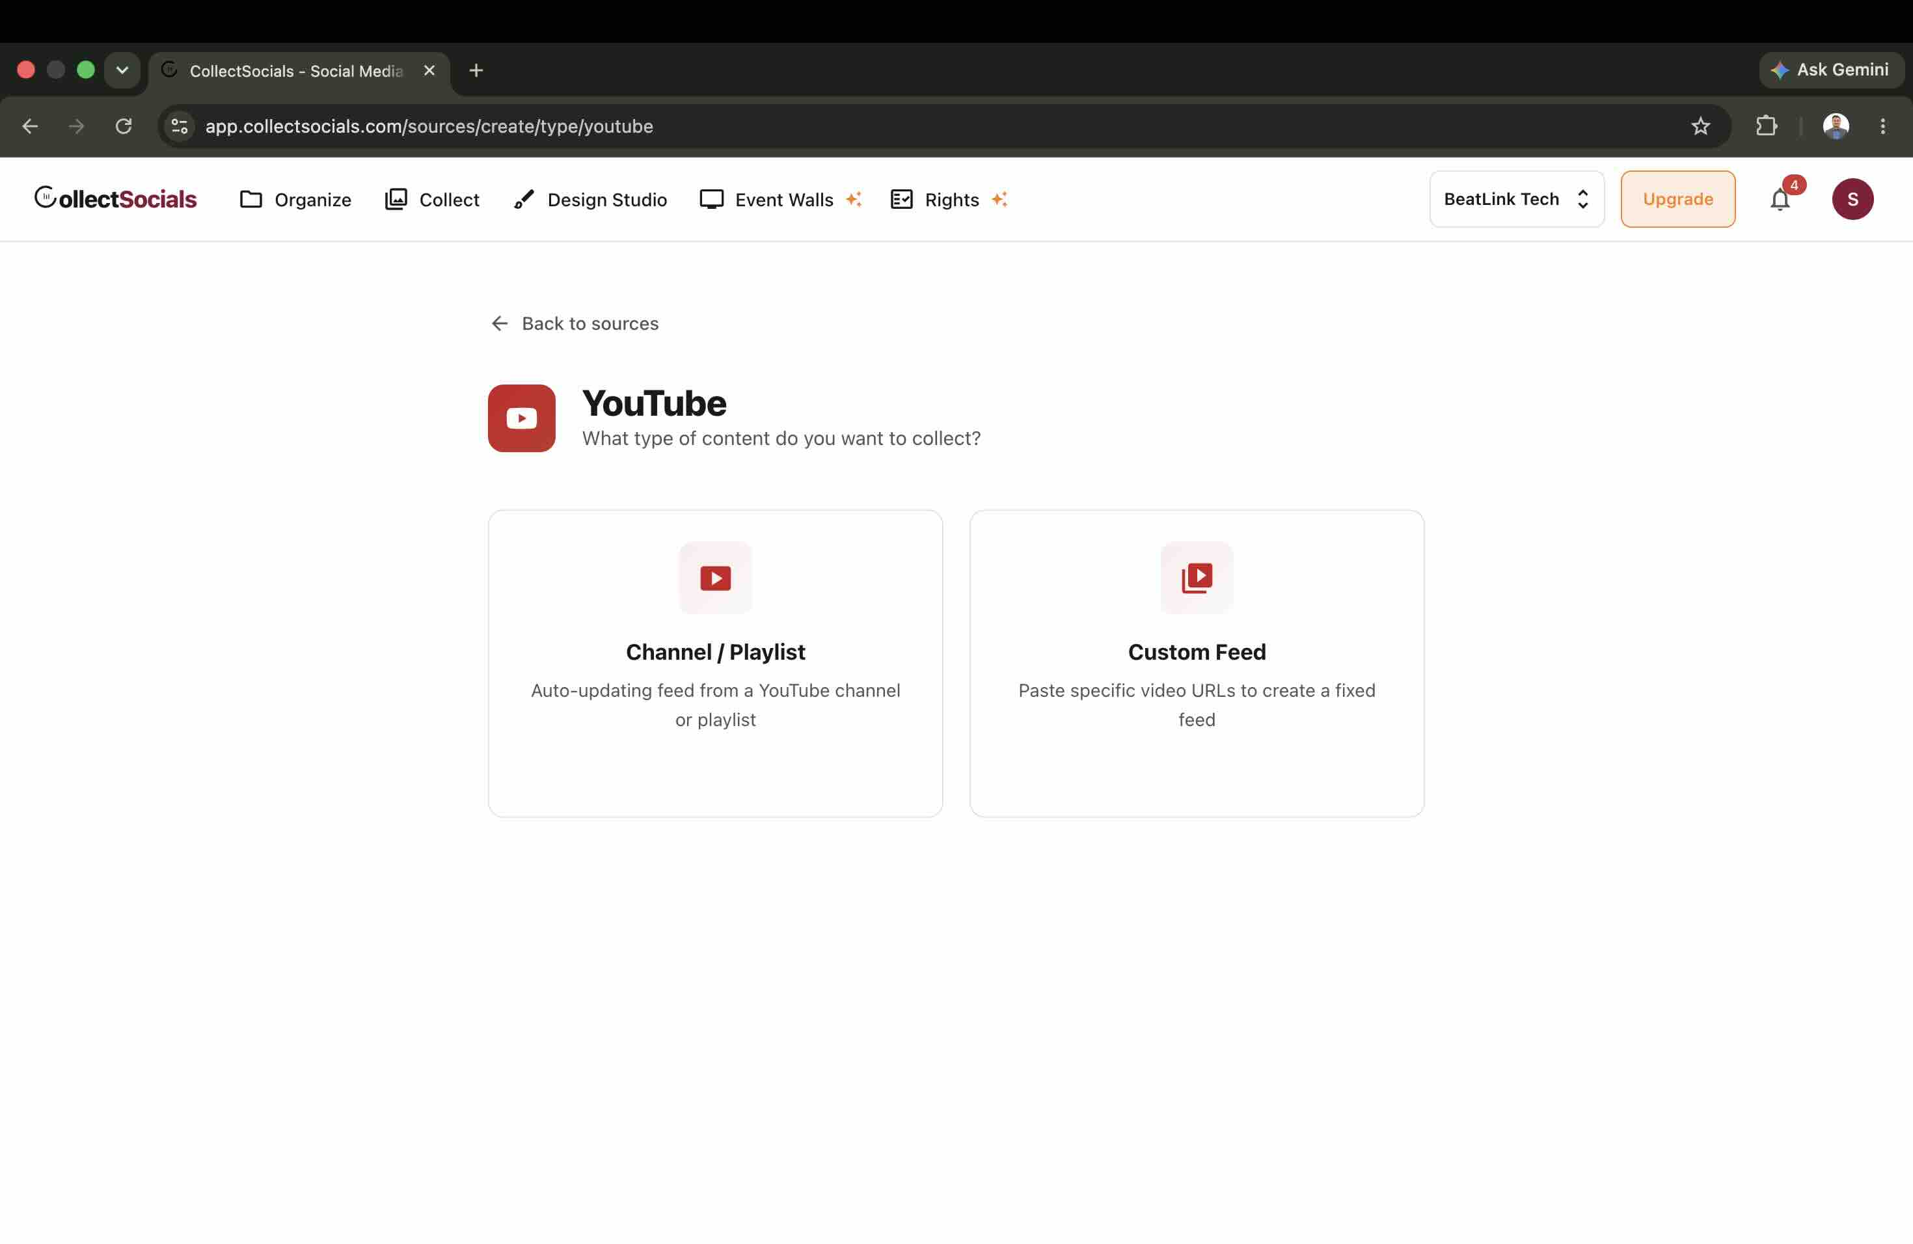This screenshot has width=1913, height=1244.
Task: Click the 'What type of content' subtitle
Action: tap(781, 438)
